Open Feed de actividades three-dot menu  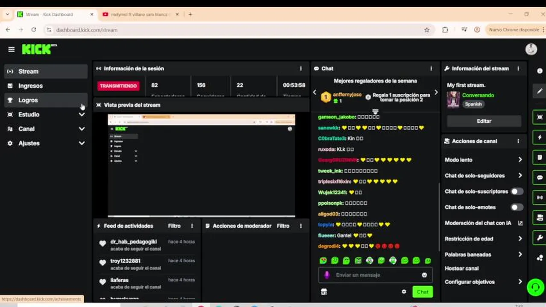click(x=192, y=226)
